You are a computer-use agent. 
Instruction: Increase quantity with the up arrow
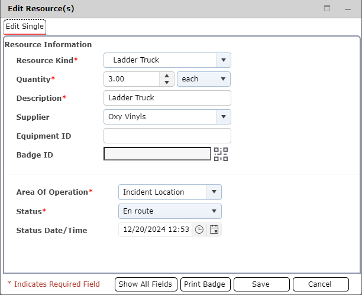coord(167,76)
